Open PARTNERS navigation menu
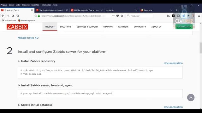This screenshot has height=113, width=202. (x=123, y=27)
